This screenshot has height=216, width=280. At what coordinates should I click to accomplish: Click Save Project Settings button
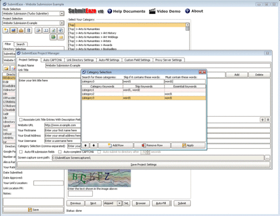point(144,164)
